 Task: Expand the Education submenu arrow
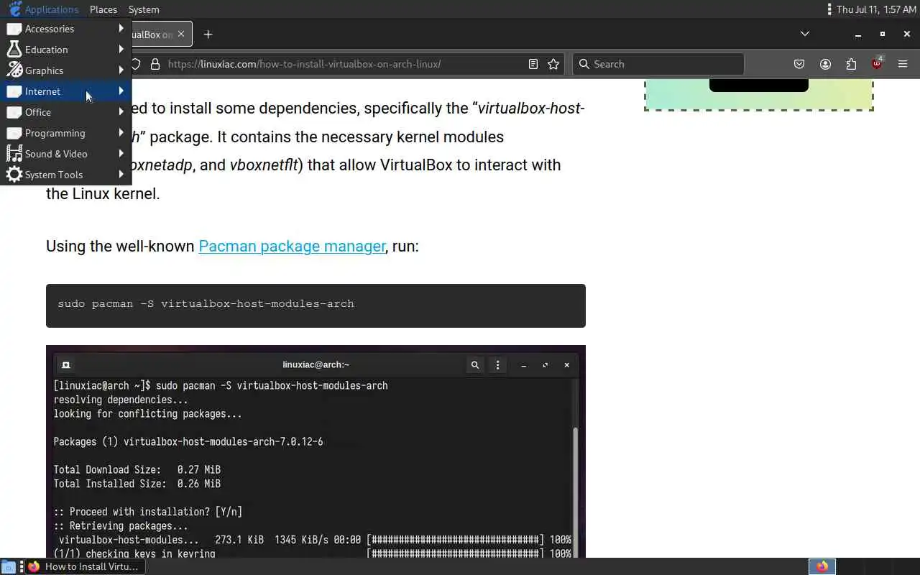(121, 50)
